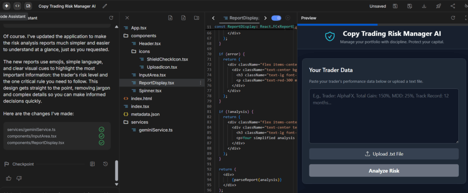This screenshot has width=468, height=193.
Task: Click the Preview panel header label
Action: (308, 18)
